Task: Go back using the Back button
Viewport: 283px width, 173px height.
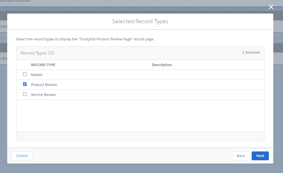Action: pos(241,156)
